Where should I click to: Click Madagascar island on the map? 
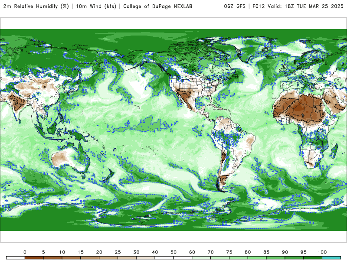[334, 151]
